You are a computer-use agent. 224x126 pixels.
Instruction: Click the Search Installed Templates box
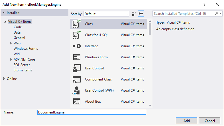[184, 14]
